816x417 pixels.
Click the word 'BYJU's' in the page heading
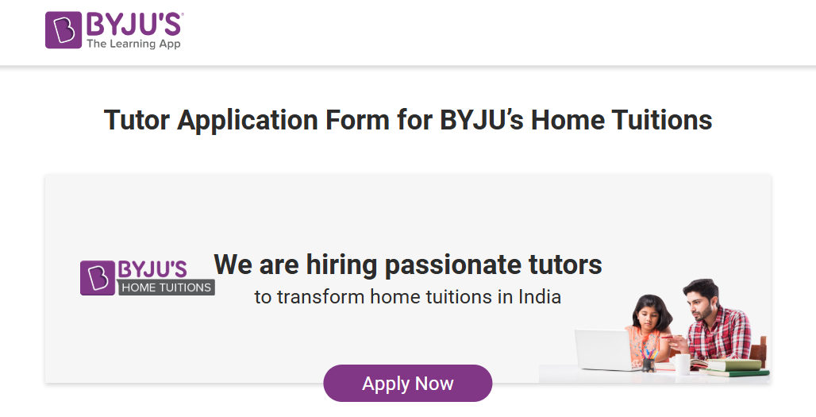[480, 121]
